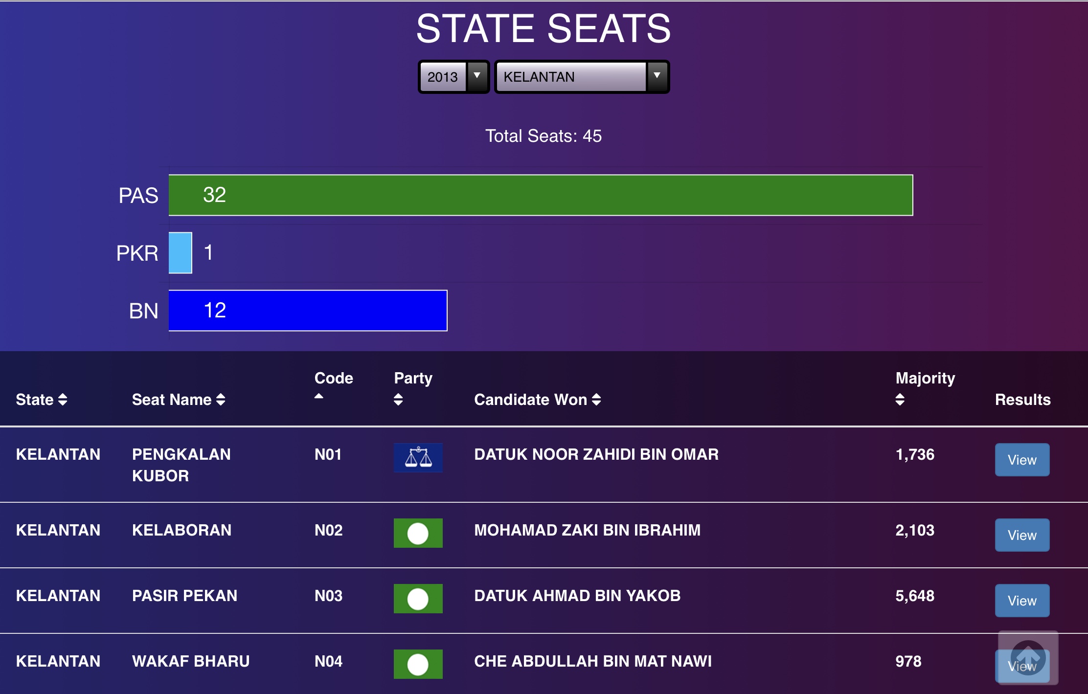The image size is (1088, 694).
Task: View results for Kelaboran seat
Action: click(1022, 535)
